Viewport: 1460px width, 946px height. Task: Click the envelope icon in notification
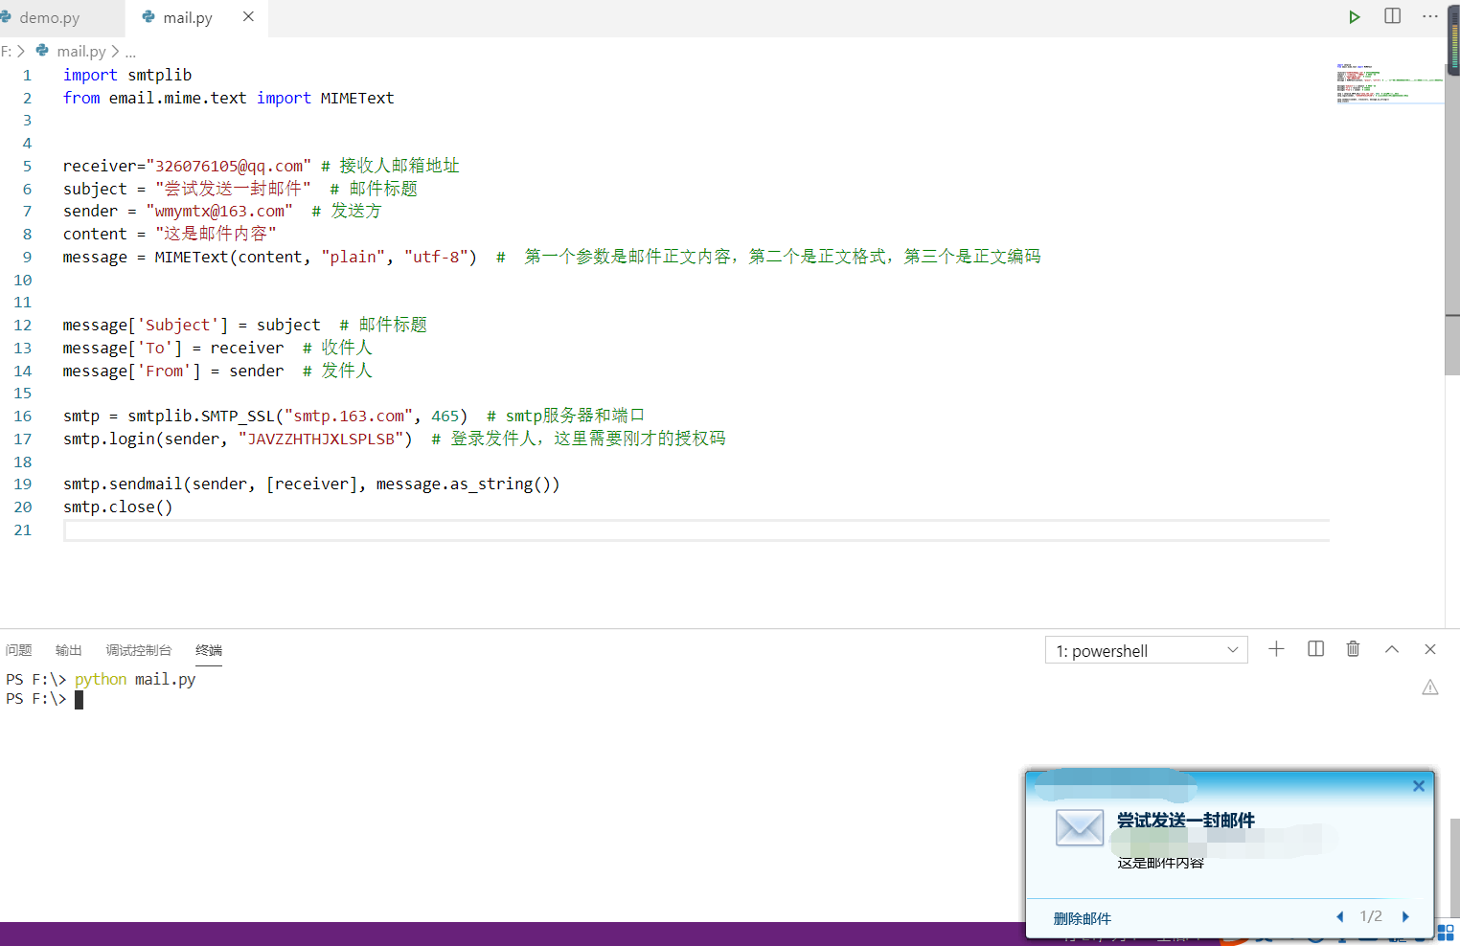[x=1079, y=827]
